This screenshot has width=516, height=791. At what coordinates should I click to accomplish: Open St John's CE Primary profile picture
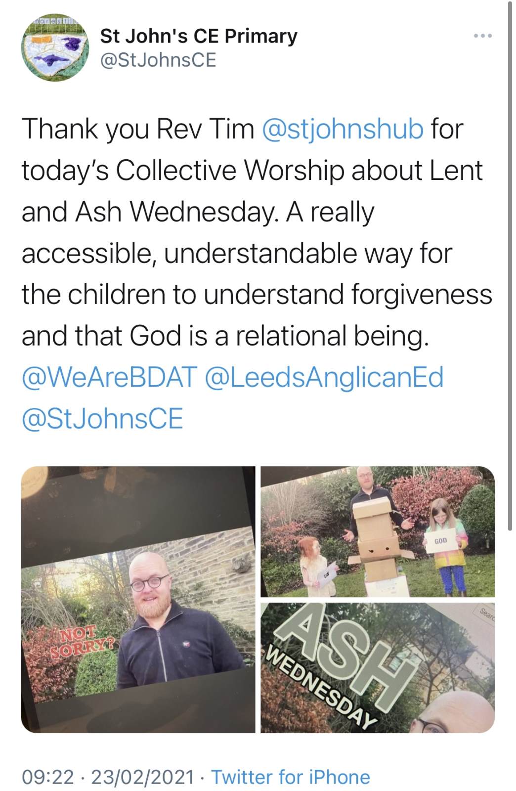(54, 47)
